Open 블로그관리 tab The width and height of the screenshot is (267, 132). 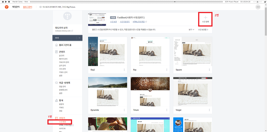pos(28,7)
